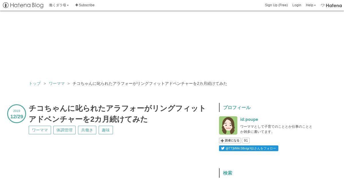Select the 体調管理 tag
The image size is (344, 180).
click(x=64, y=130)
